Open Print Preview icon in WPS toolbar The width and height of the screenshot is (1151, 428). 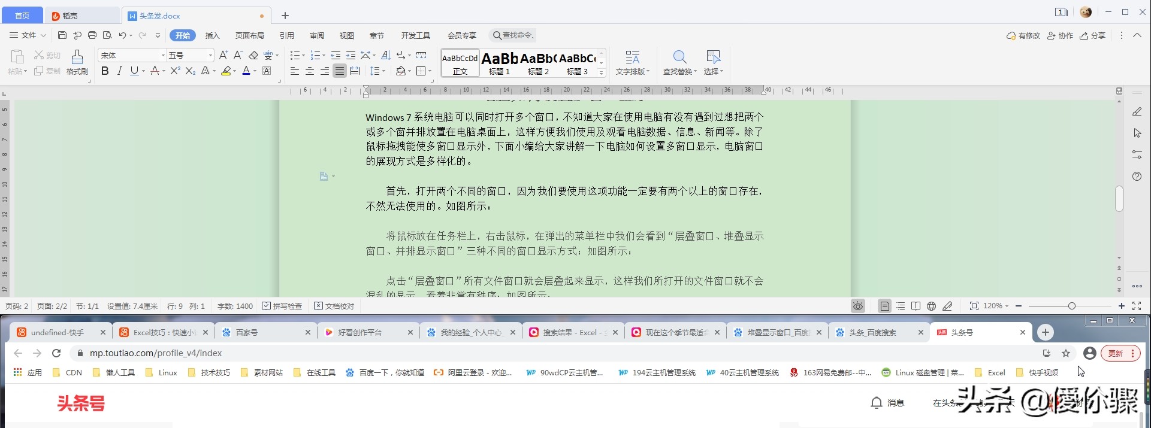107,35
